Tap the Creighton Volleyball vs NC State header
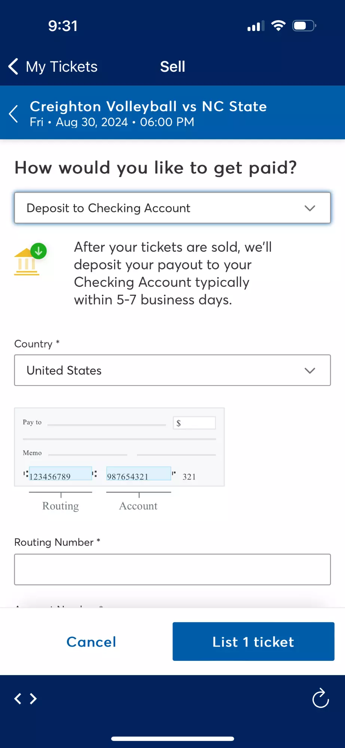 point(149,106)
